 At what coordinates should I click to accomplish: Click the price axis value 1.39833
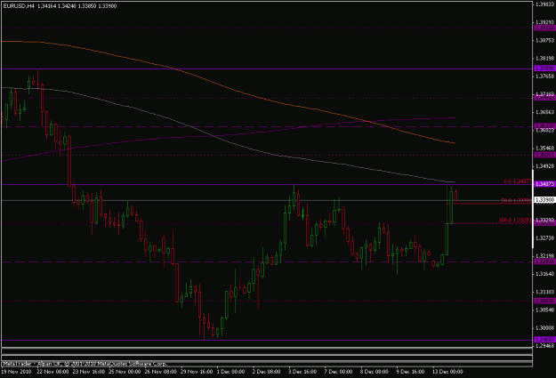[544, 4]
